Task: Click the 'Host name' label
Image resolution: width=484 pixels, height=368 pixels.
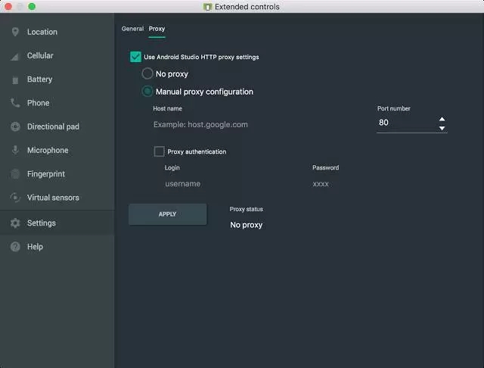Action: coord(167,108)
